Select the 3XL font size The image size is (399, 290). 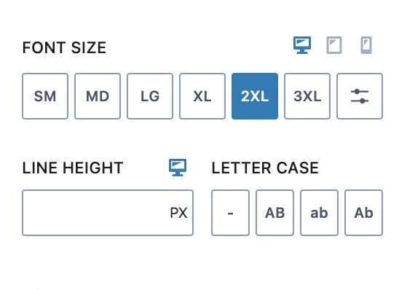coord(307,96)
